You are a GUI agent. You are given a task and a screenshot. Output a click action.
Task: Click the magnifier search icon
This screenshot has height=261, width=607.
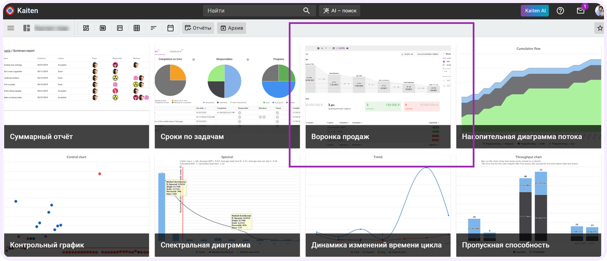(x=307, y=11)
